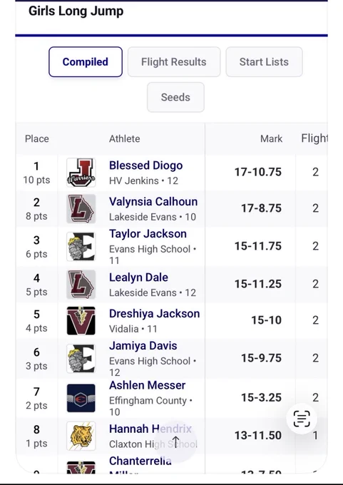The width and height of the screenshot is (343, 485).
Task: Switch to the Flight Results tab
Action: coord(174,62)
